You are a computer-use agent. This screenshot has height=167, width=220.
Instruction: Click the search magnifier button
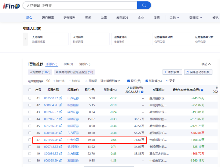tap(144, 5)
